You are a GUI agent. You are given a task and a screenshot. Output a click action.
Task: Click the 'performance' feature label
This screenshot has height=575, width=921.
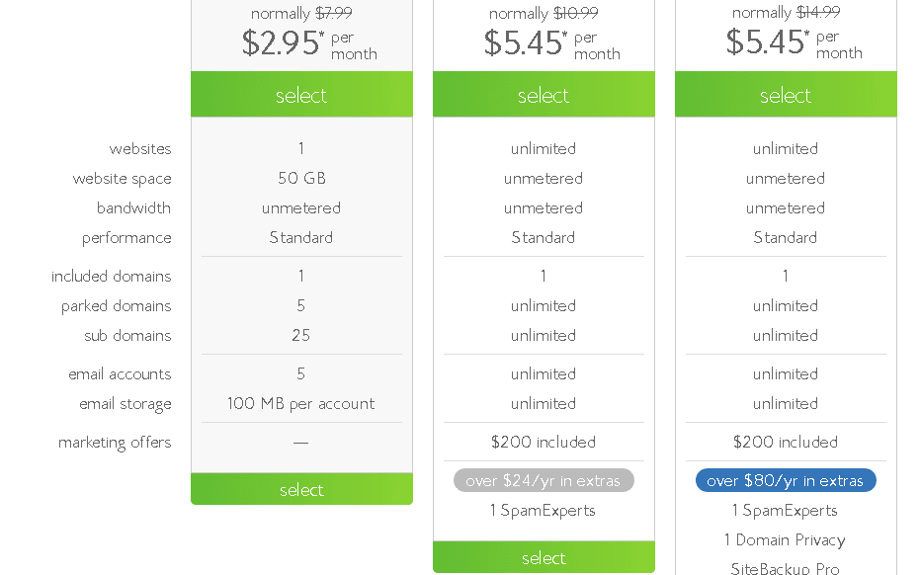click(x=126, y=238)
